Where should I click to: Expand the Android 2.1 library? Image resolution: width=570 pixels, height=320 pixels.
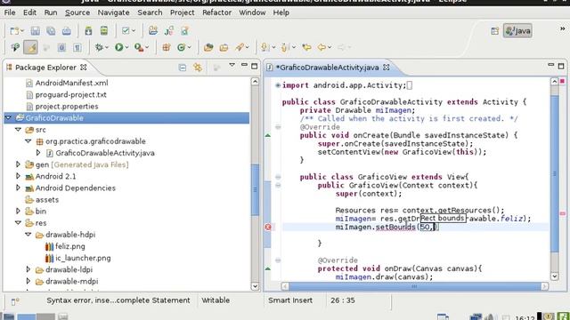coord(18,176)
